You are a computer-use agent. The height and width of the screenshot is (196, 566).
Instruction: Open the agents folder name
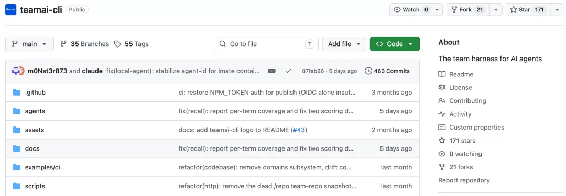point(35,111)
